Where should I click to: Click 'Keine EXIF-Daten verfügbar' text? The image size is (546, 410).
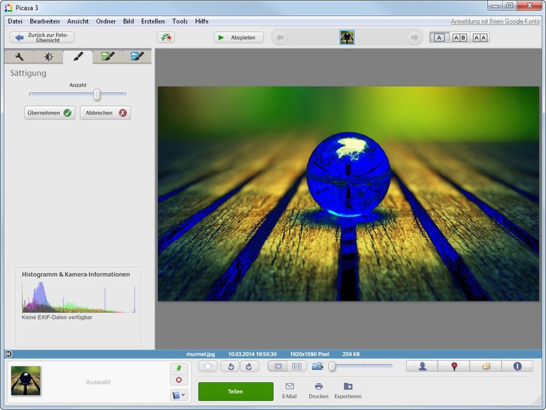tap(57, 318)
